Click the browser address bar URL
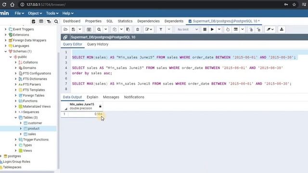Viewport: 308px width, 173px height. [46, 4]
